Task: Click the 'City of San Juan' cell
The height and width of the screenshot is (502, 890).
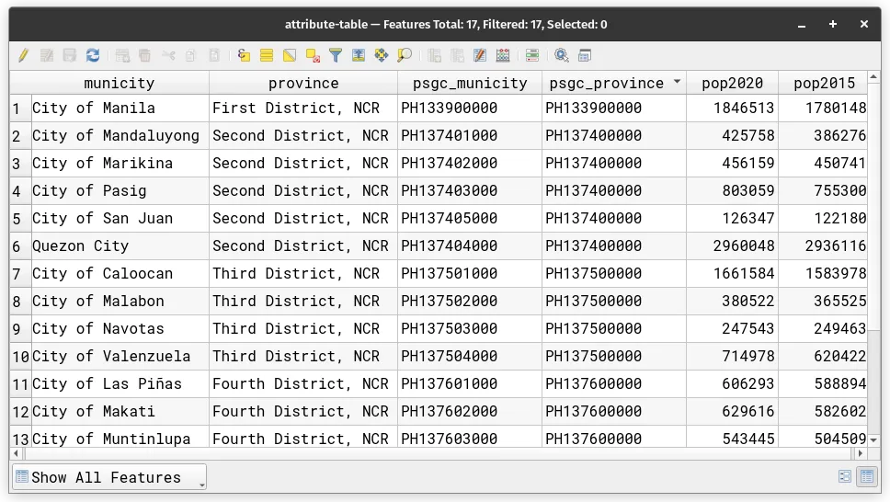Action: [120, 219]
